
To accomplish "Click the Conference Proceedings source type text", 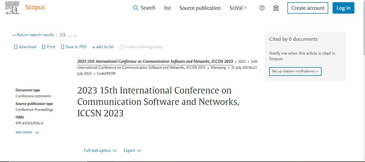I will [x=35, y=110].
